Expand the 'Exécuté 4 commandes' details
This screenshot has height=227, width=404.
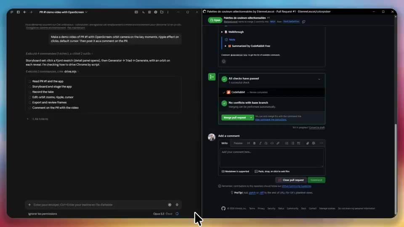point(59,53)
